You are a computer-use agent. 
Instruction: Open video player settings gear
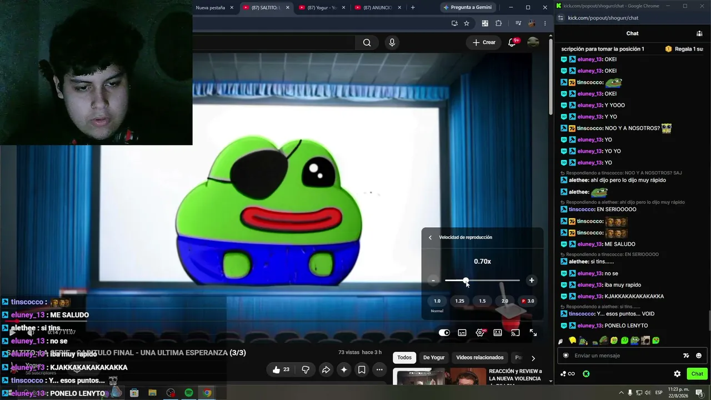click(x=480, y=333)
